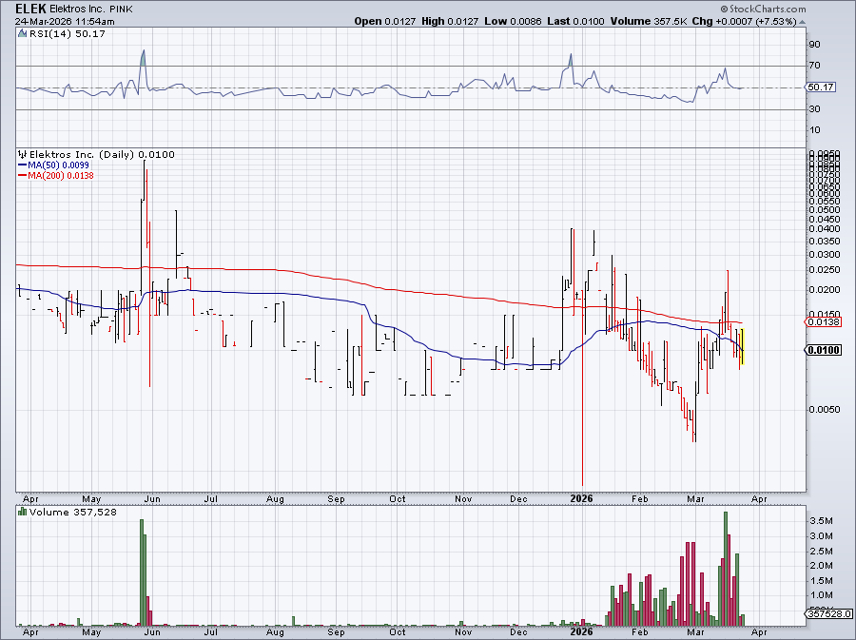Click the Elektros Inc. company name in the header

tap(78, 10)
